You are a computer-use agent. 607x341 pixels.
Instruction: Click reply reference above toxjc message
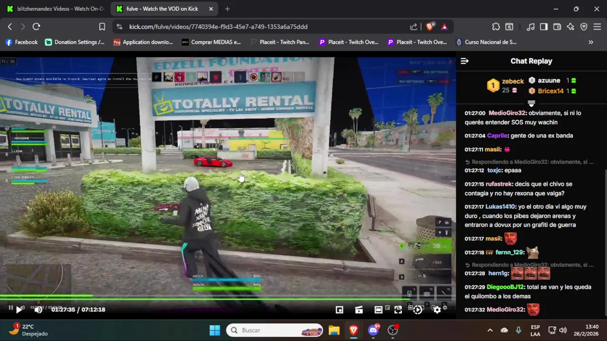pyautogui.click(x=529, y=162)
